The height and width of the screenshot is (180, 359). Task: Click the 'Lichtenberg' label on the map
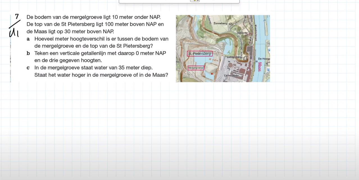235,57
